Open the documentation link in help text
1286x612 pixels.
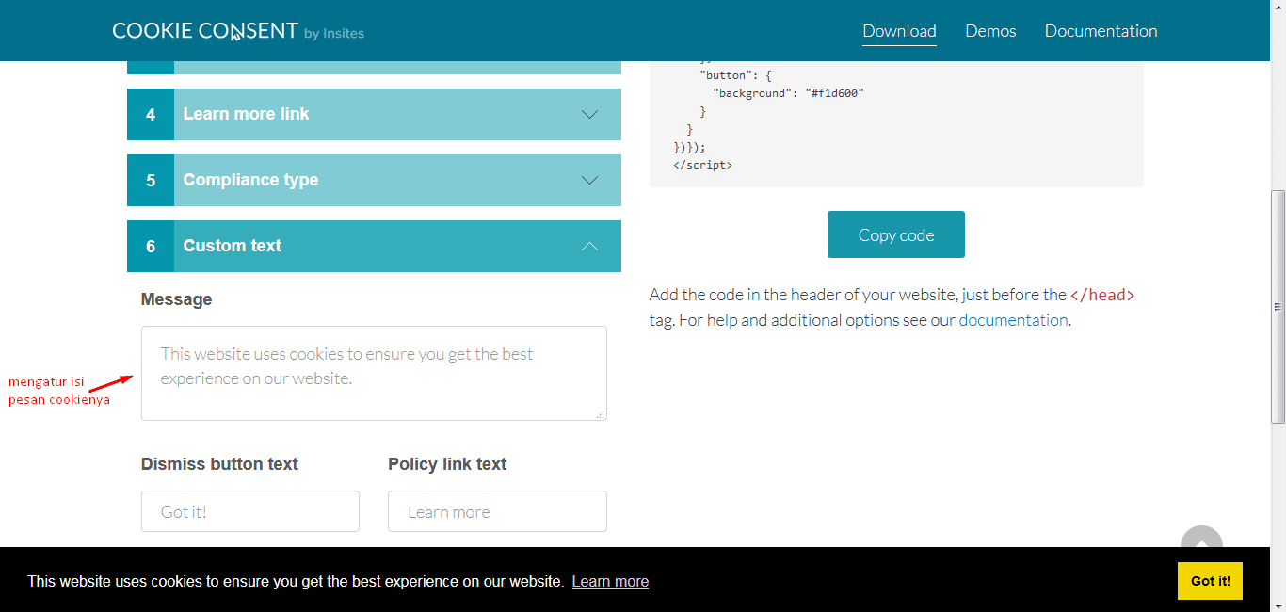coord(1013,320)
